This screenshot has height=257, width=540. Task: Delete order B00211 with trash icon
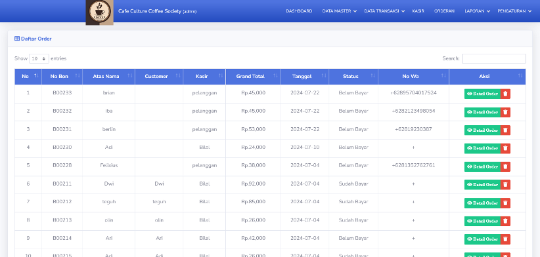pos(505,184)
